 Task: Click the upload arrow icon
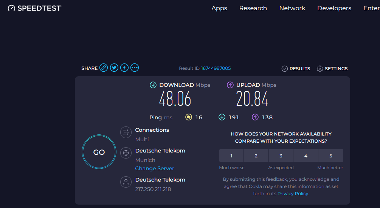click(230, 85)
